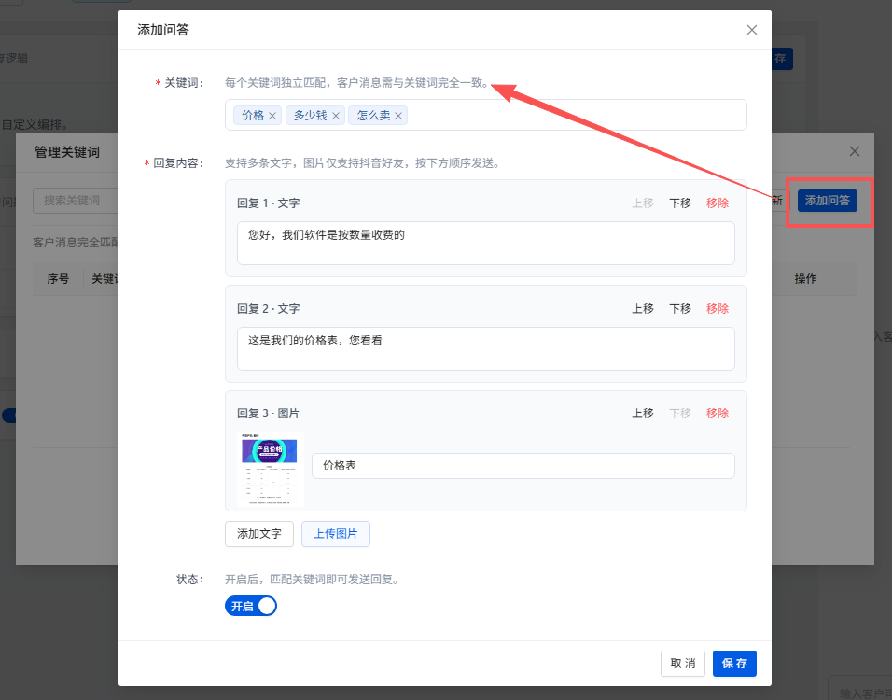Toggle the 开启 status switch off
Screen dimensions: 892x700
[251, 606]
